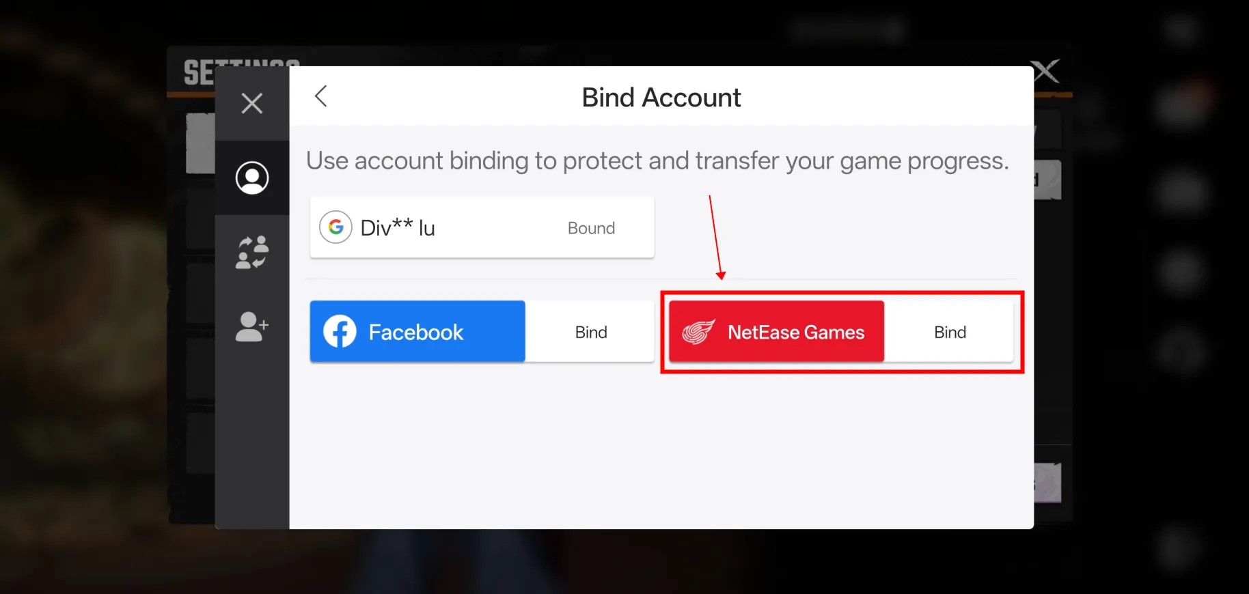This screenshot has height=594, width=1249.
Task: Select the add user icon in the sidebar
Action: click(252, 326)
